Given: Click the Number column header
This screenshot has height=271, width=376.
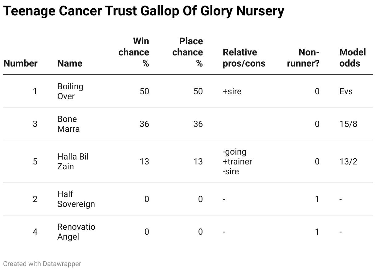Looking at the screenshot, I should click(x=20, y=63).
